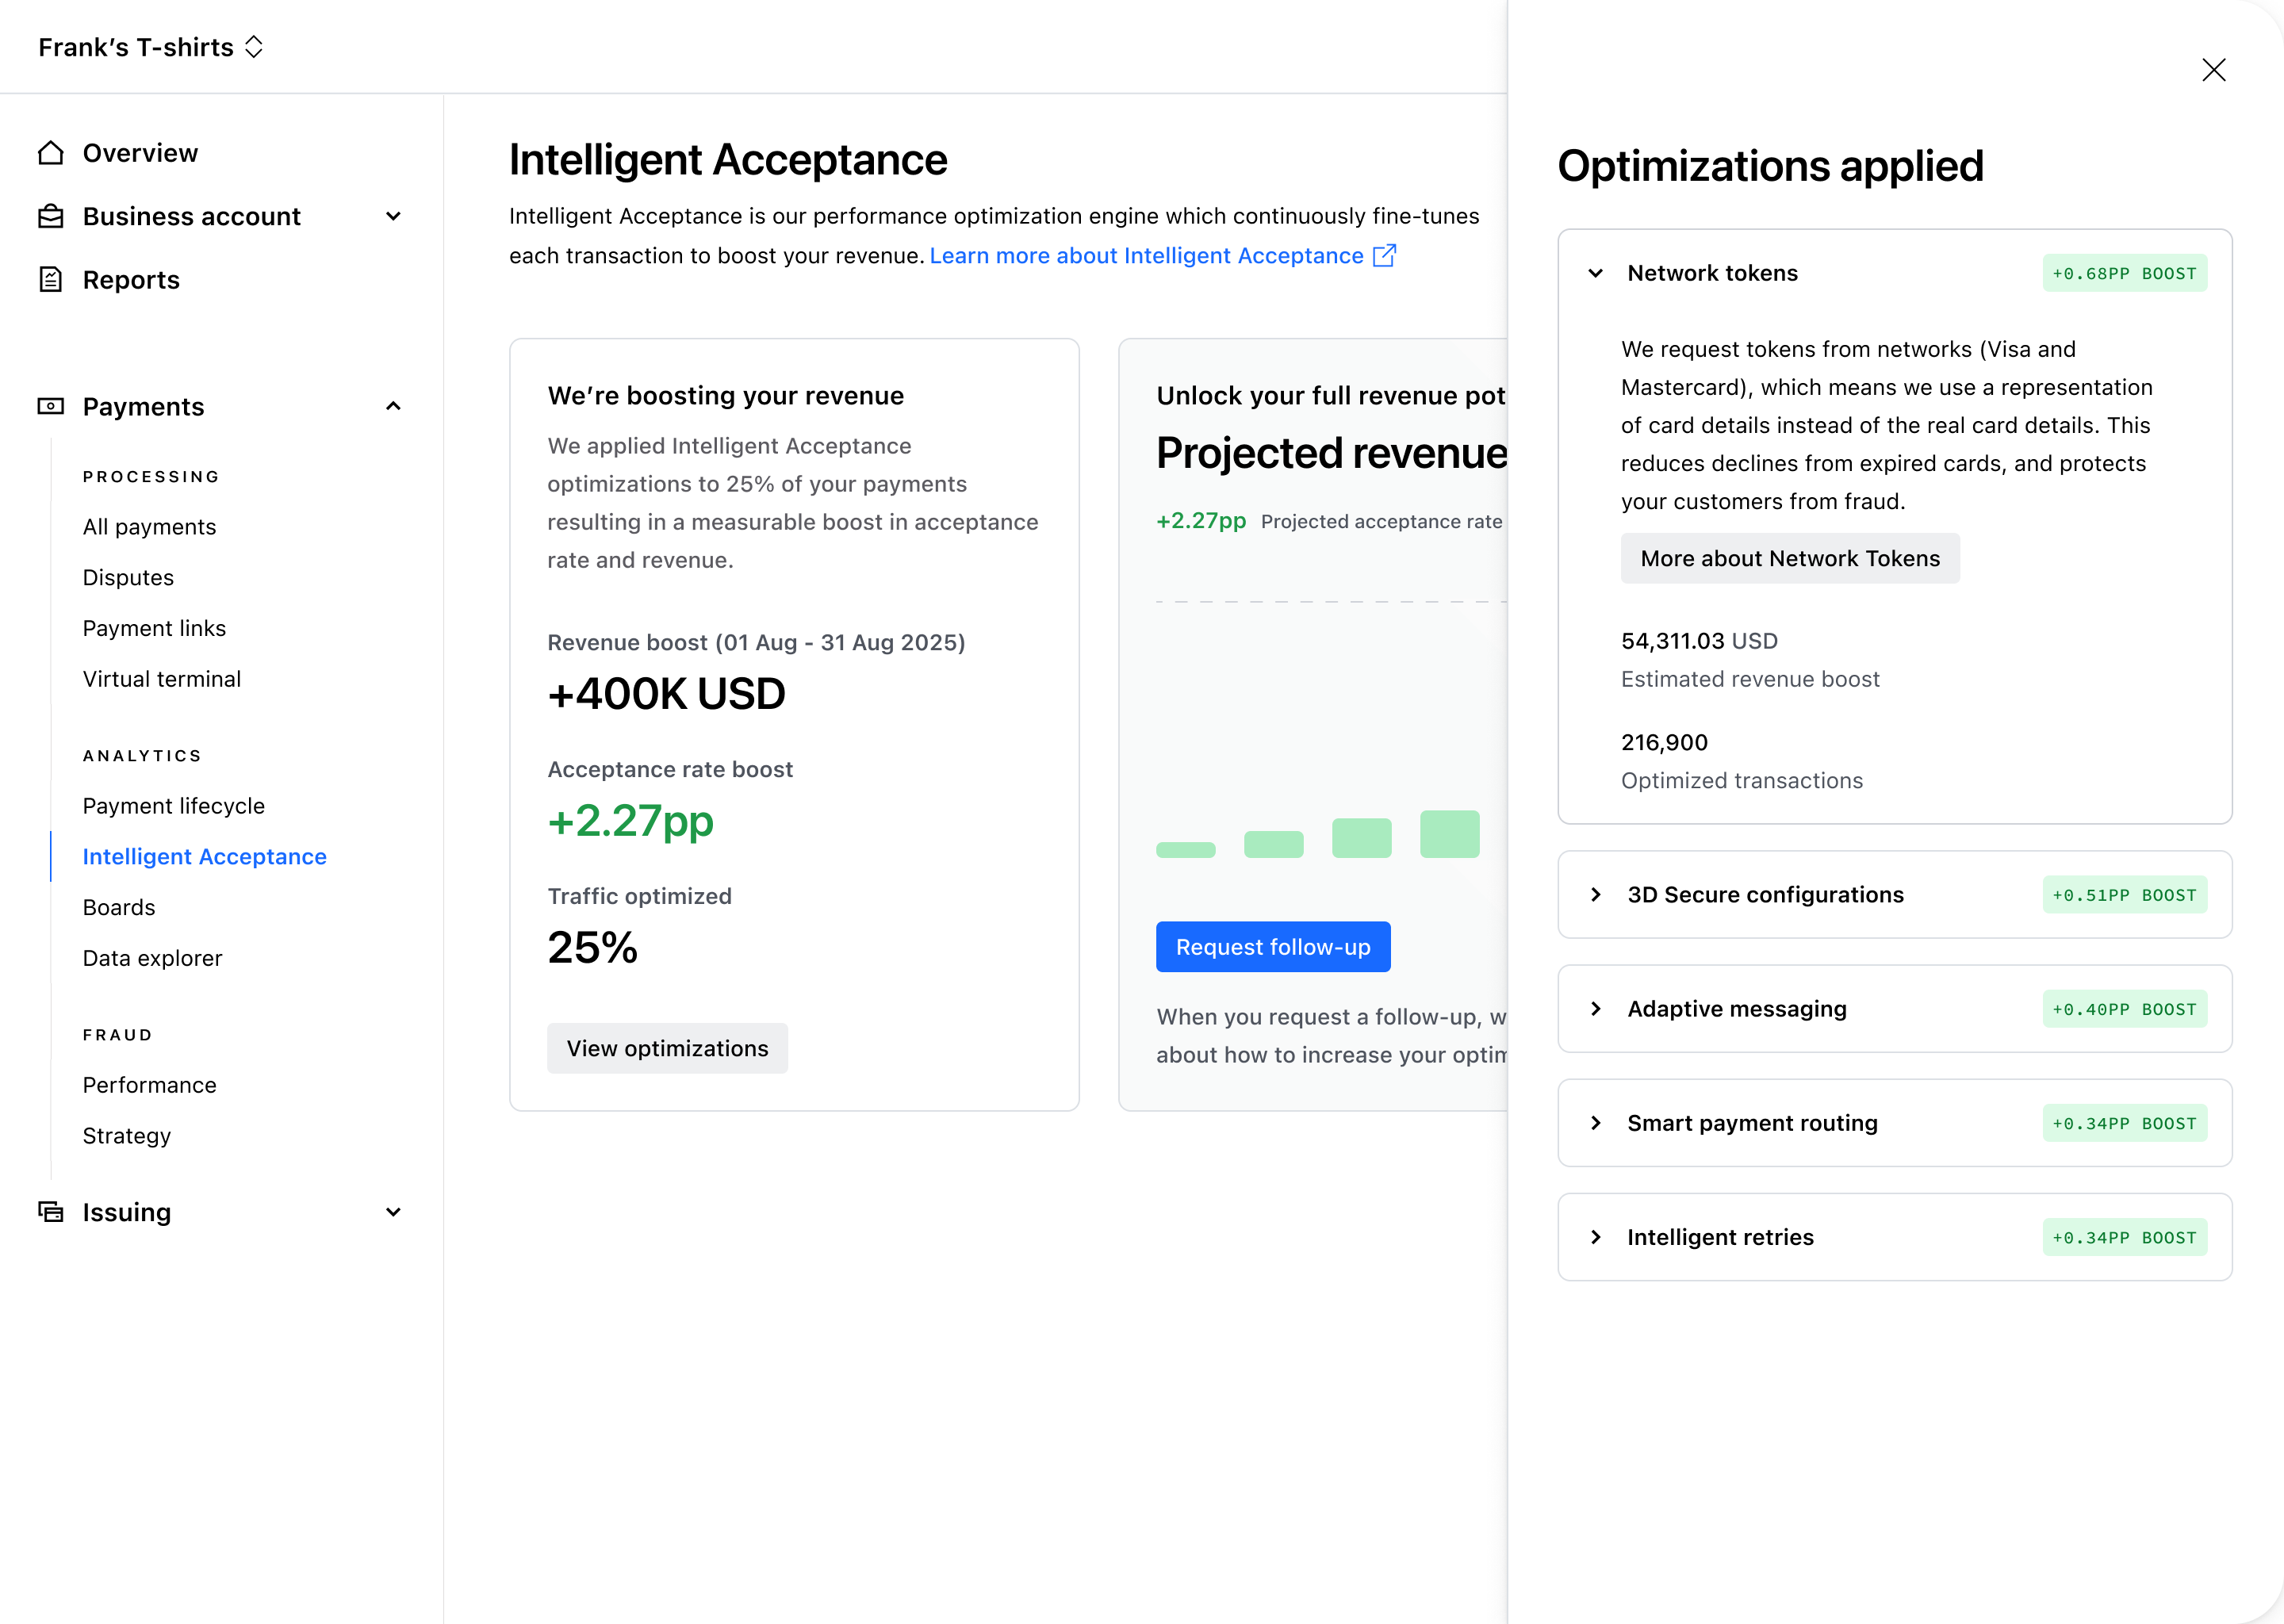Click the +400K USD revenue boost value
Viewport: 2284px width, 1624px height.
tap(666, 694)
